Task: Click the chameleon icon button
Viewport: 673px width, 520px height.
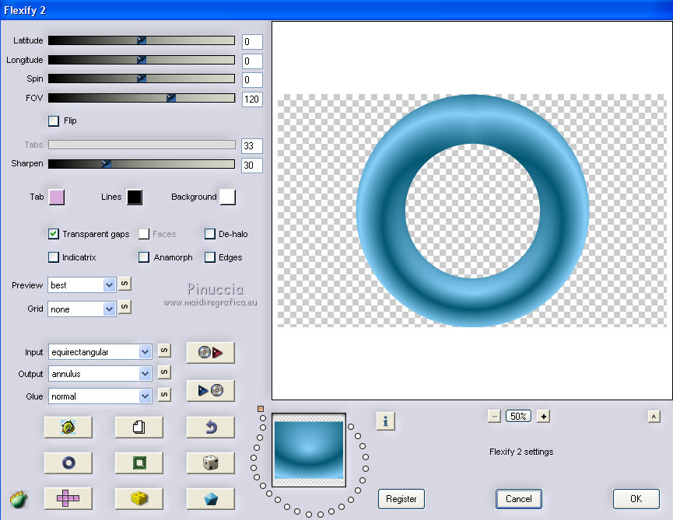Action: pyautogui.click(x=68, y=427)
